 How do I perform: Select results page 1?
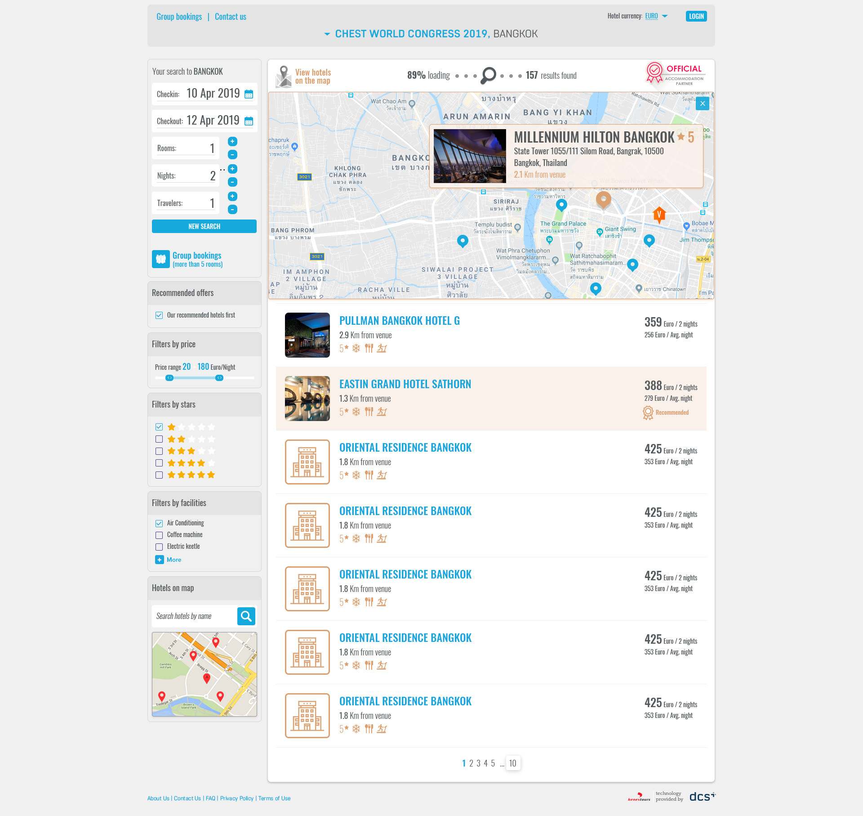pos(464,763)
